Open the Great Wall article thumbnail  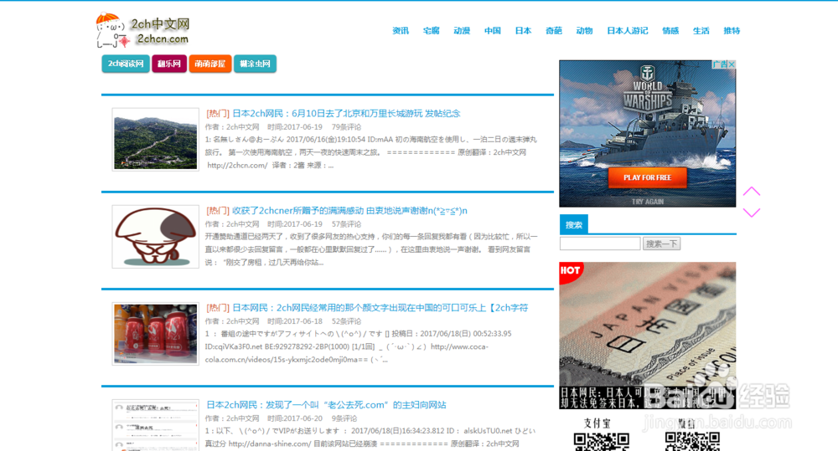tap(156, 140)
